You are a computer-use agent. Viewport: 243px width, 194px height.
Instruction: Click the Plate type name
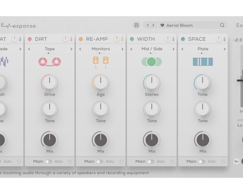click(x=203, y=49)
